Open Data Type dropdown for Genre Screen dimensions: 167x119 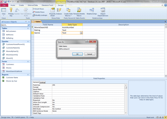(81, 33)
